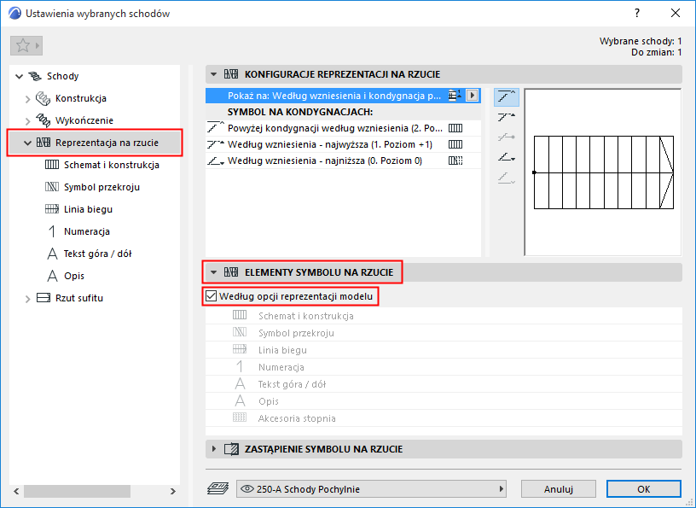Expand Zastąpienie symbolu na rzucie panel
This screenshot has width=696, height=508.
click(213, 449)
